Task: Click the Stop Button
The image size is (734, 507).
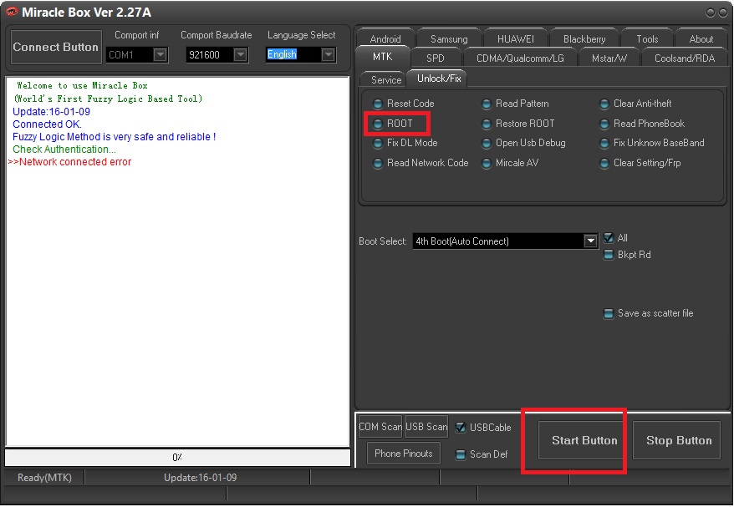Action: coord(679,440)
